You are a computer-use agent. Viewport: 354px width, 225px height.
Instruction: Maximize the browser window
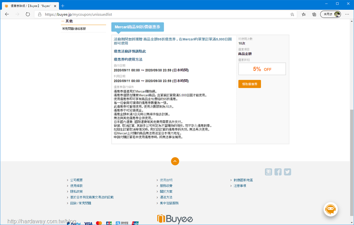click(x=337, y=3)
